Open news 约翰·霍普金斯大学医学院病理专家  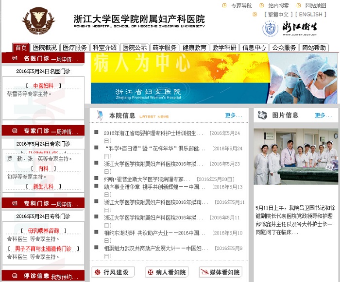pyautogui.click(x=147, y=179)
